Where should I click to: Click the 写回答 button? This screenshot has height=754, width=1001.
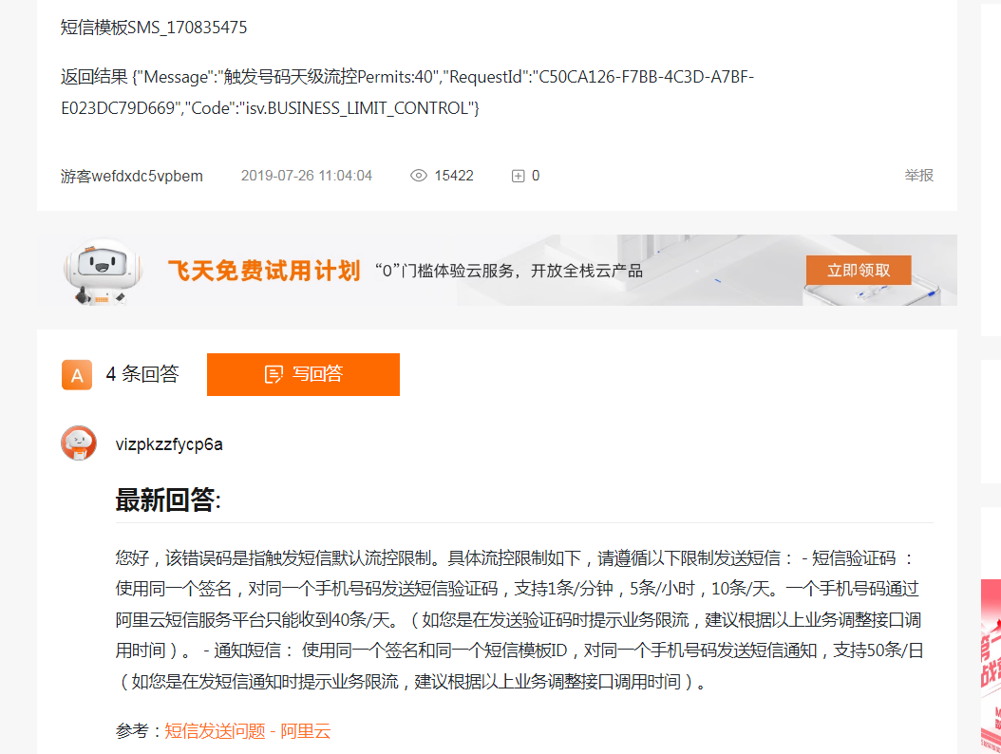(303, 374)
